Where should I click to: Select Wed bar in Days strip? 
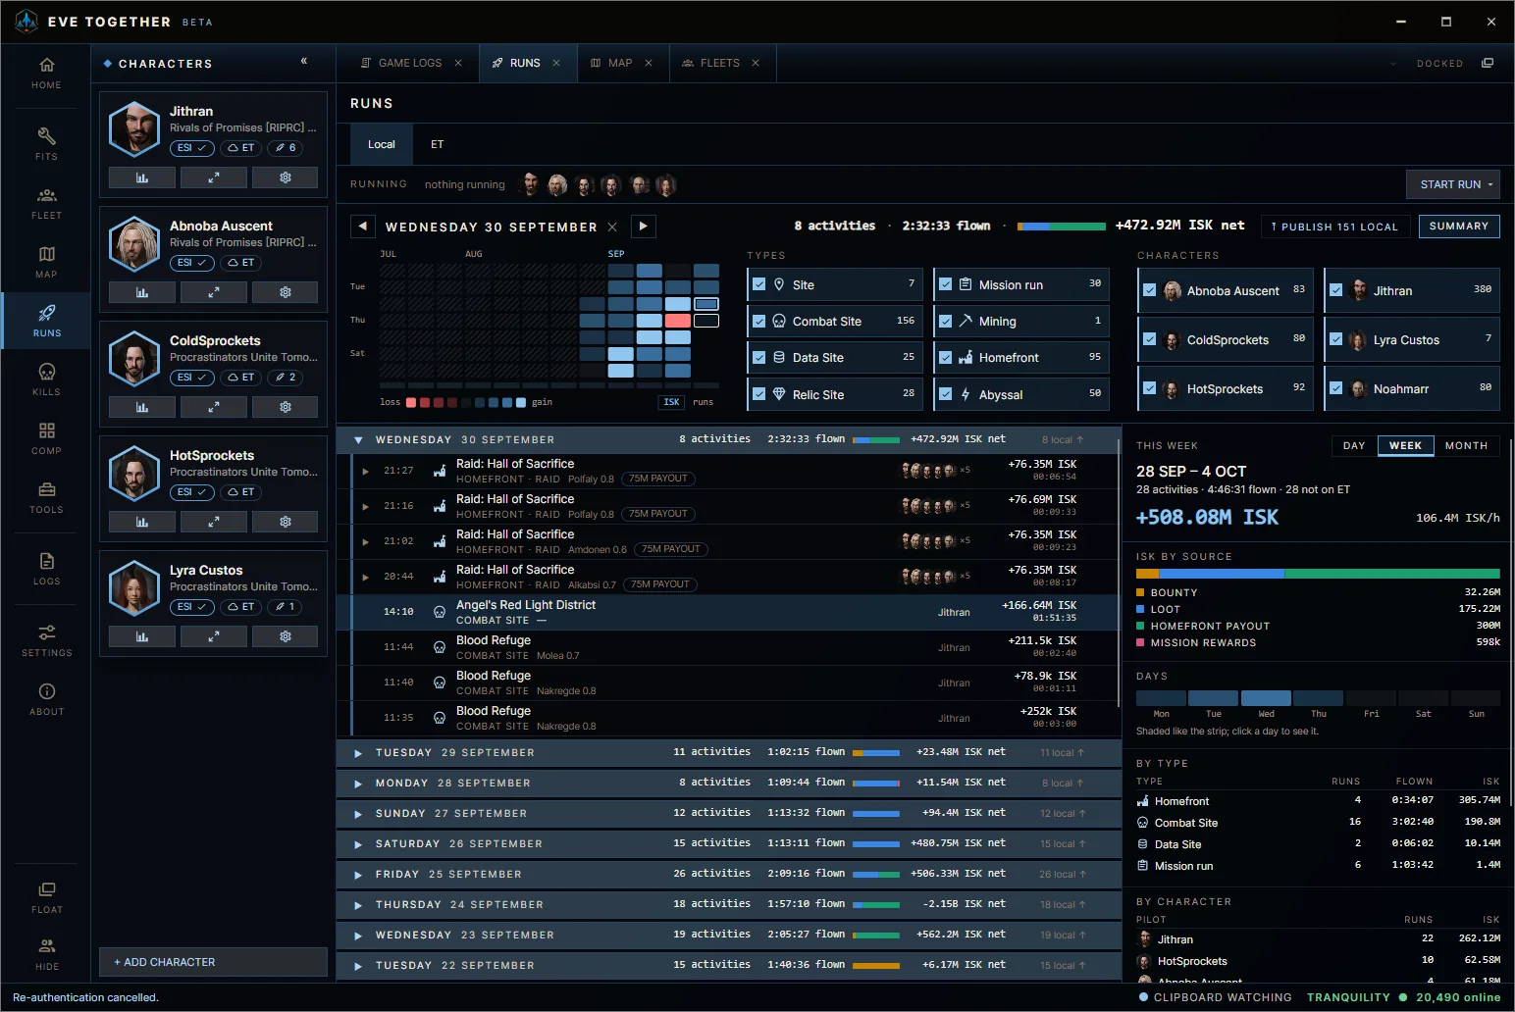point(1266,698)
